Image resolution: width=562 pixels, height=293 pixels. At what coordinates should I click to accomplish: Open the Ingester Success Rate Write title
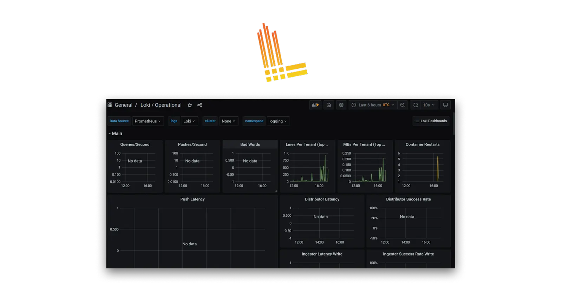pos(409,254)
